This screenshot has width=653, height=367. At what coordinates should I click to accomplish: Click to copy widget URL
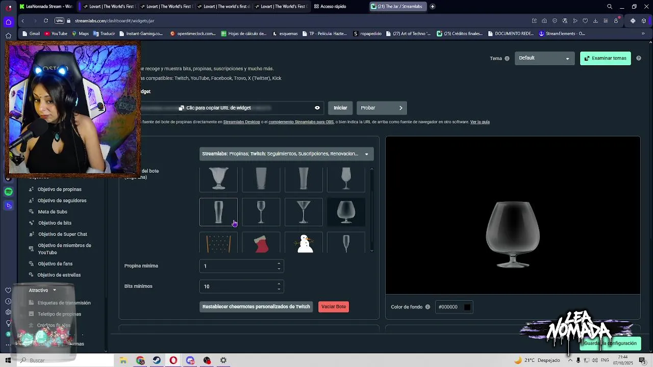(x=214, y=108)
